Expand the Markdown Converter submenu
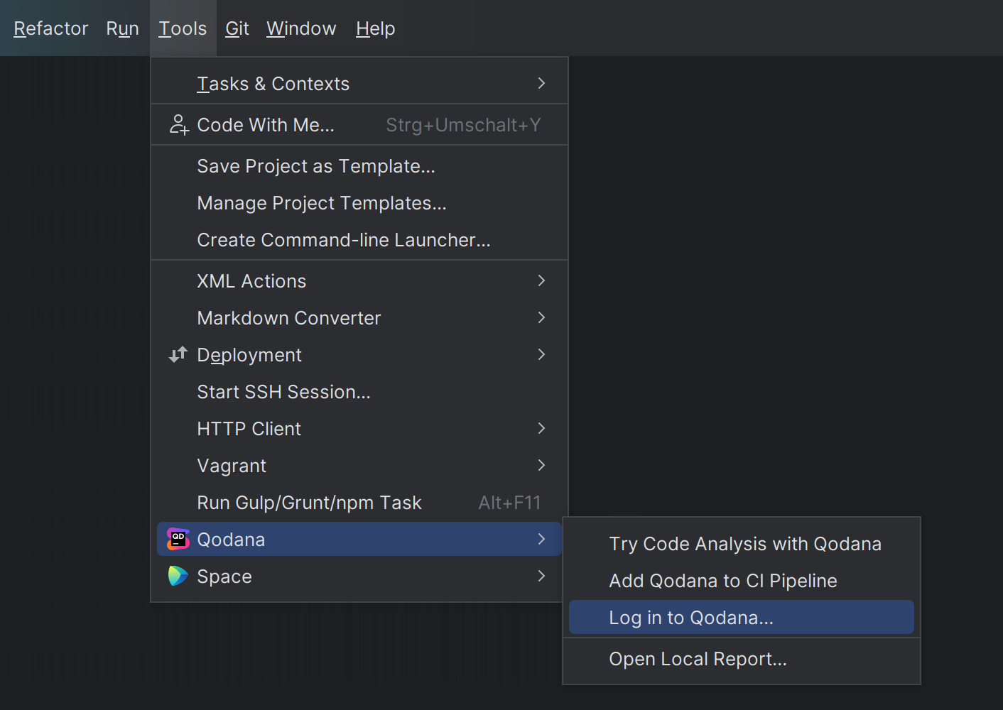The width and height of the screenshot is (1003, 710). click(355, 317)
